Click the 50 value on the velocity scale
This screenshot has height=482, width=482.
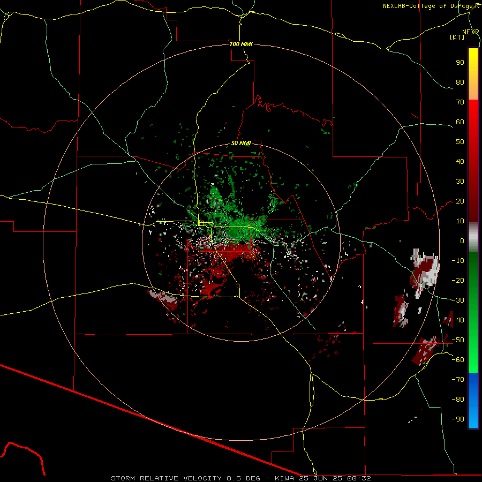pos(460,141)
